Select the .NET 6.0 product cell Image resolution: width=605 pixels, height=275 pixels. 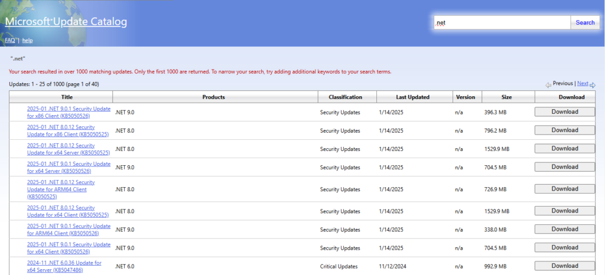pos(125,267)
